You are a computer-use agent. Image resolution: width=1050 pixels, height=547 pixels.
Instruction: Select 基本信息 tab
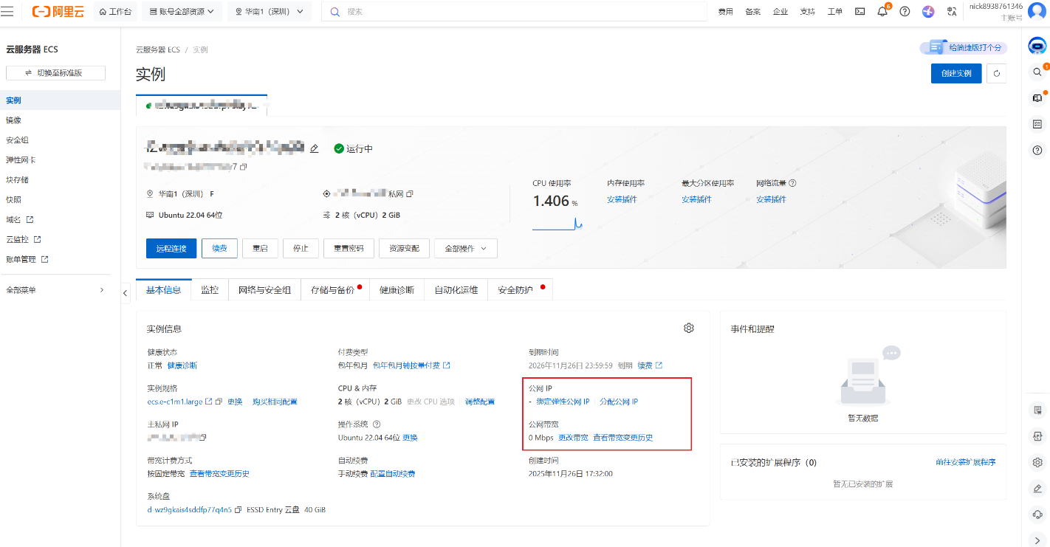tap(163, 290)
